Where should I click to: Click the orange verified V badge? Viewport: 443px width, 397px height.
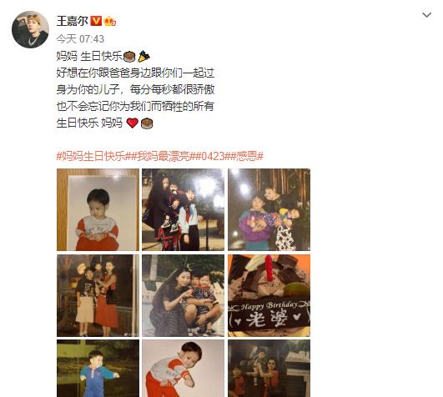point(96,21)
